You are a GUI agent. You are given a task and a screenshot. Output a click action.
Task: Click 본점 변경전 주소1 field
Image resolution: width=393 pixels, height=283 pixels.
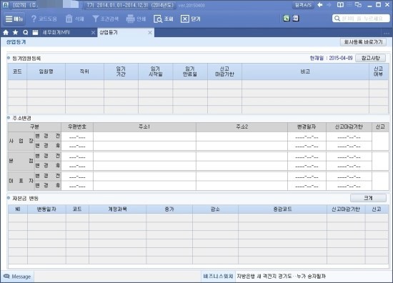[x=144, y=157]
